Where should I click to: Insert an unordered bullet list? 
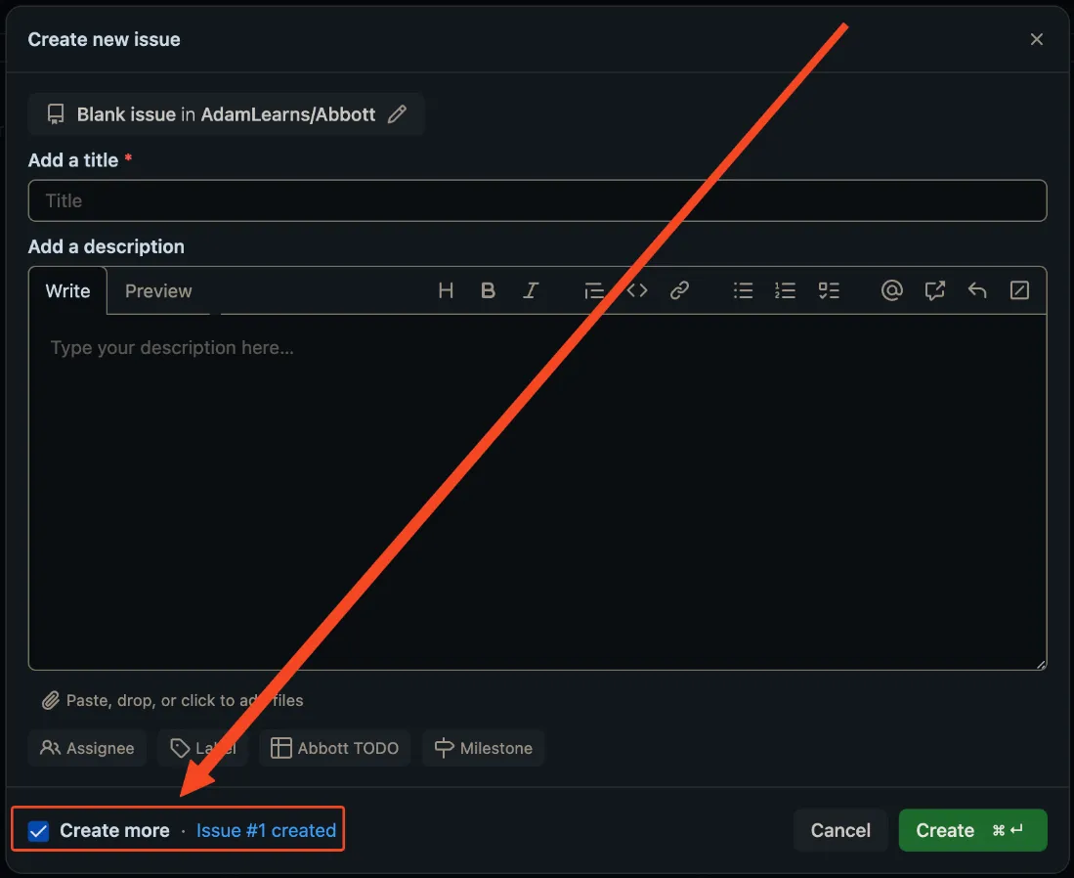click(743, 290)
